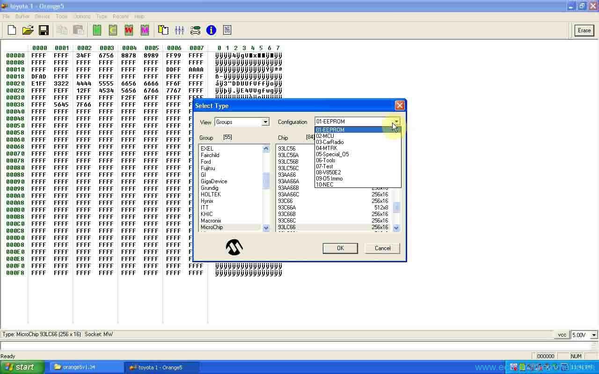Select Grundig in Group list
599x374 pixels.
pos(230,188)
